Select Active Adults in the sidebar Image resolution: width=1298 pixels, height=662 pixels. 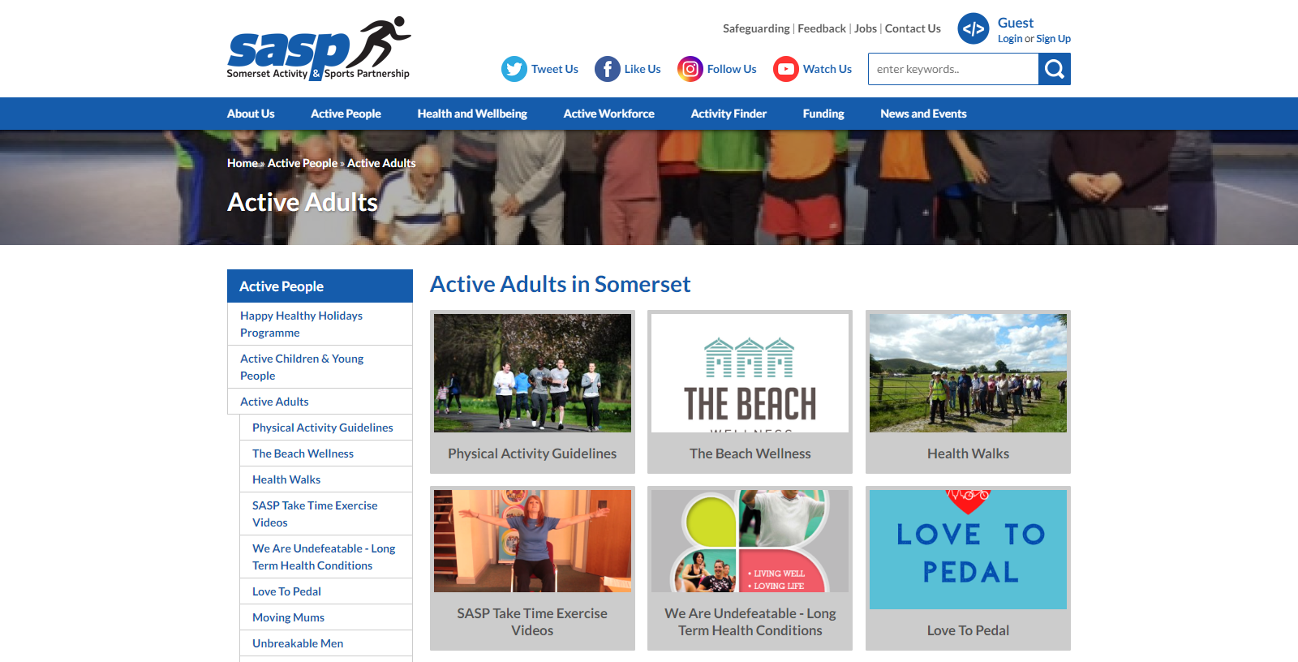(320, 402)
